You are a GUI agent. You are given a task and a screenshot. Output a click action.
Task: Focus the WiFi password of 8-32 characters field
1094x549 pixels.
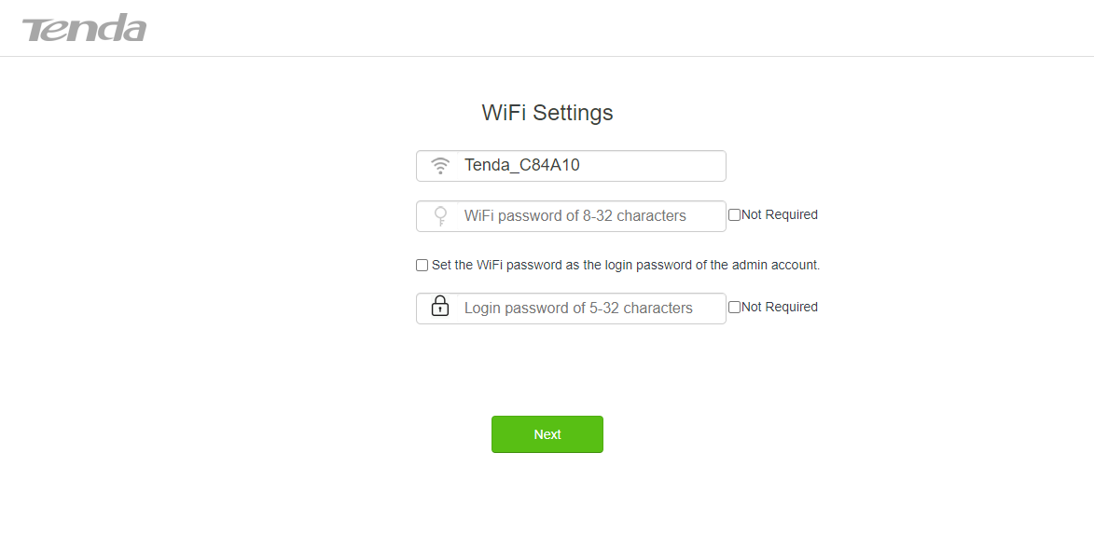tap(571, 216)
